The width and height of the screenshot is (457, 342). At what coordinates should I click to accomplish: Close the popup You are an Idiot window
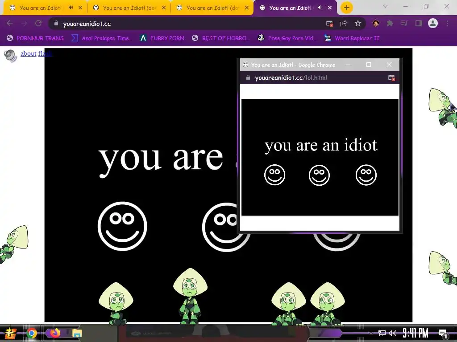389,65
